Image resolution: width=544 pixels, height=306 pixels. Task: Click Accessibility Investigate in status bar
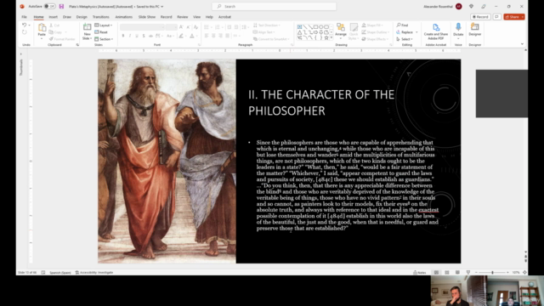pos(94,272)
